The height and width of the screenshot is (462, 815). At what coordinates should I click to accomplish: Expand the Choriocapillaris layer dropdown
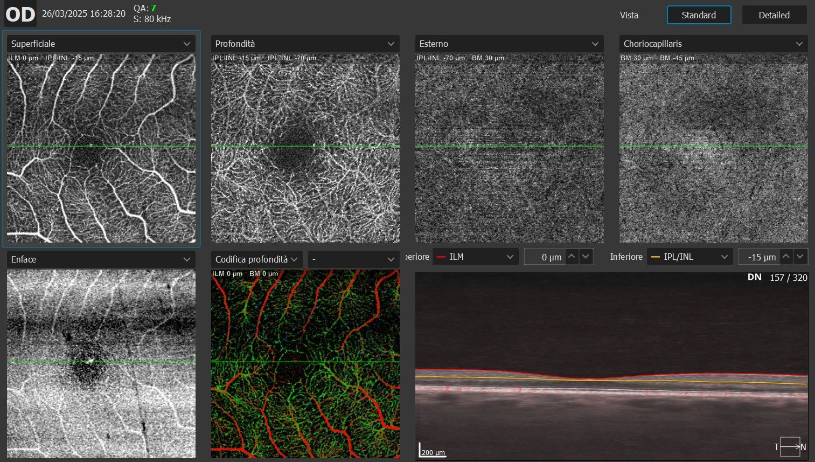pos(714,44)
